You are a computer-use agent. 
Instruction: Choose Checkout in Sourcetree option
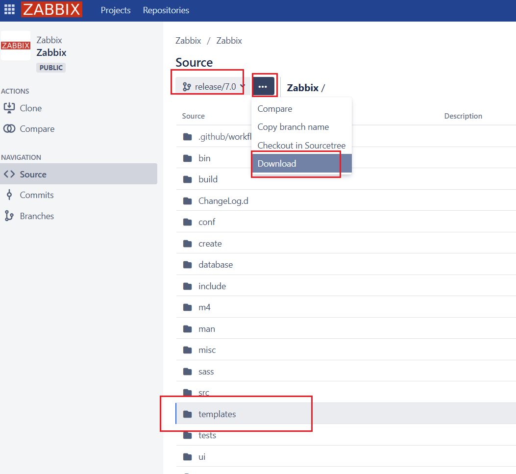(301, 146)
